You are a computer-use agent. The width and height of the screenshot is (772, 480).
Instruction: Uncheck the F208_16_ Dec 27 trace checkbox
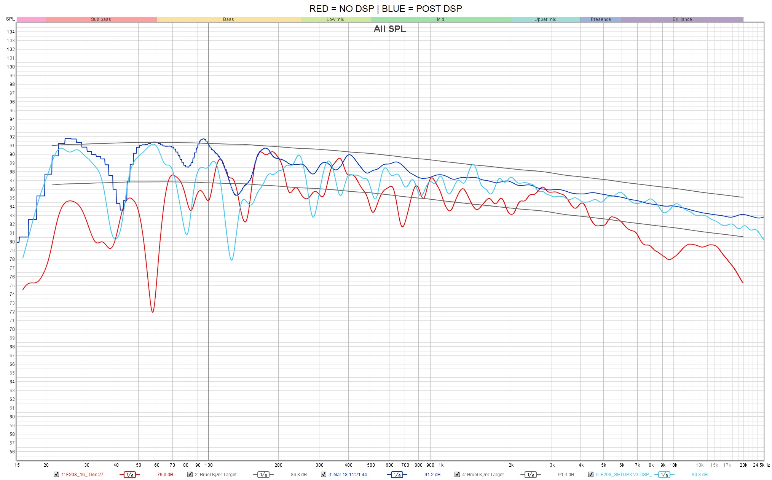(x=56, y=474)
